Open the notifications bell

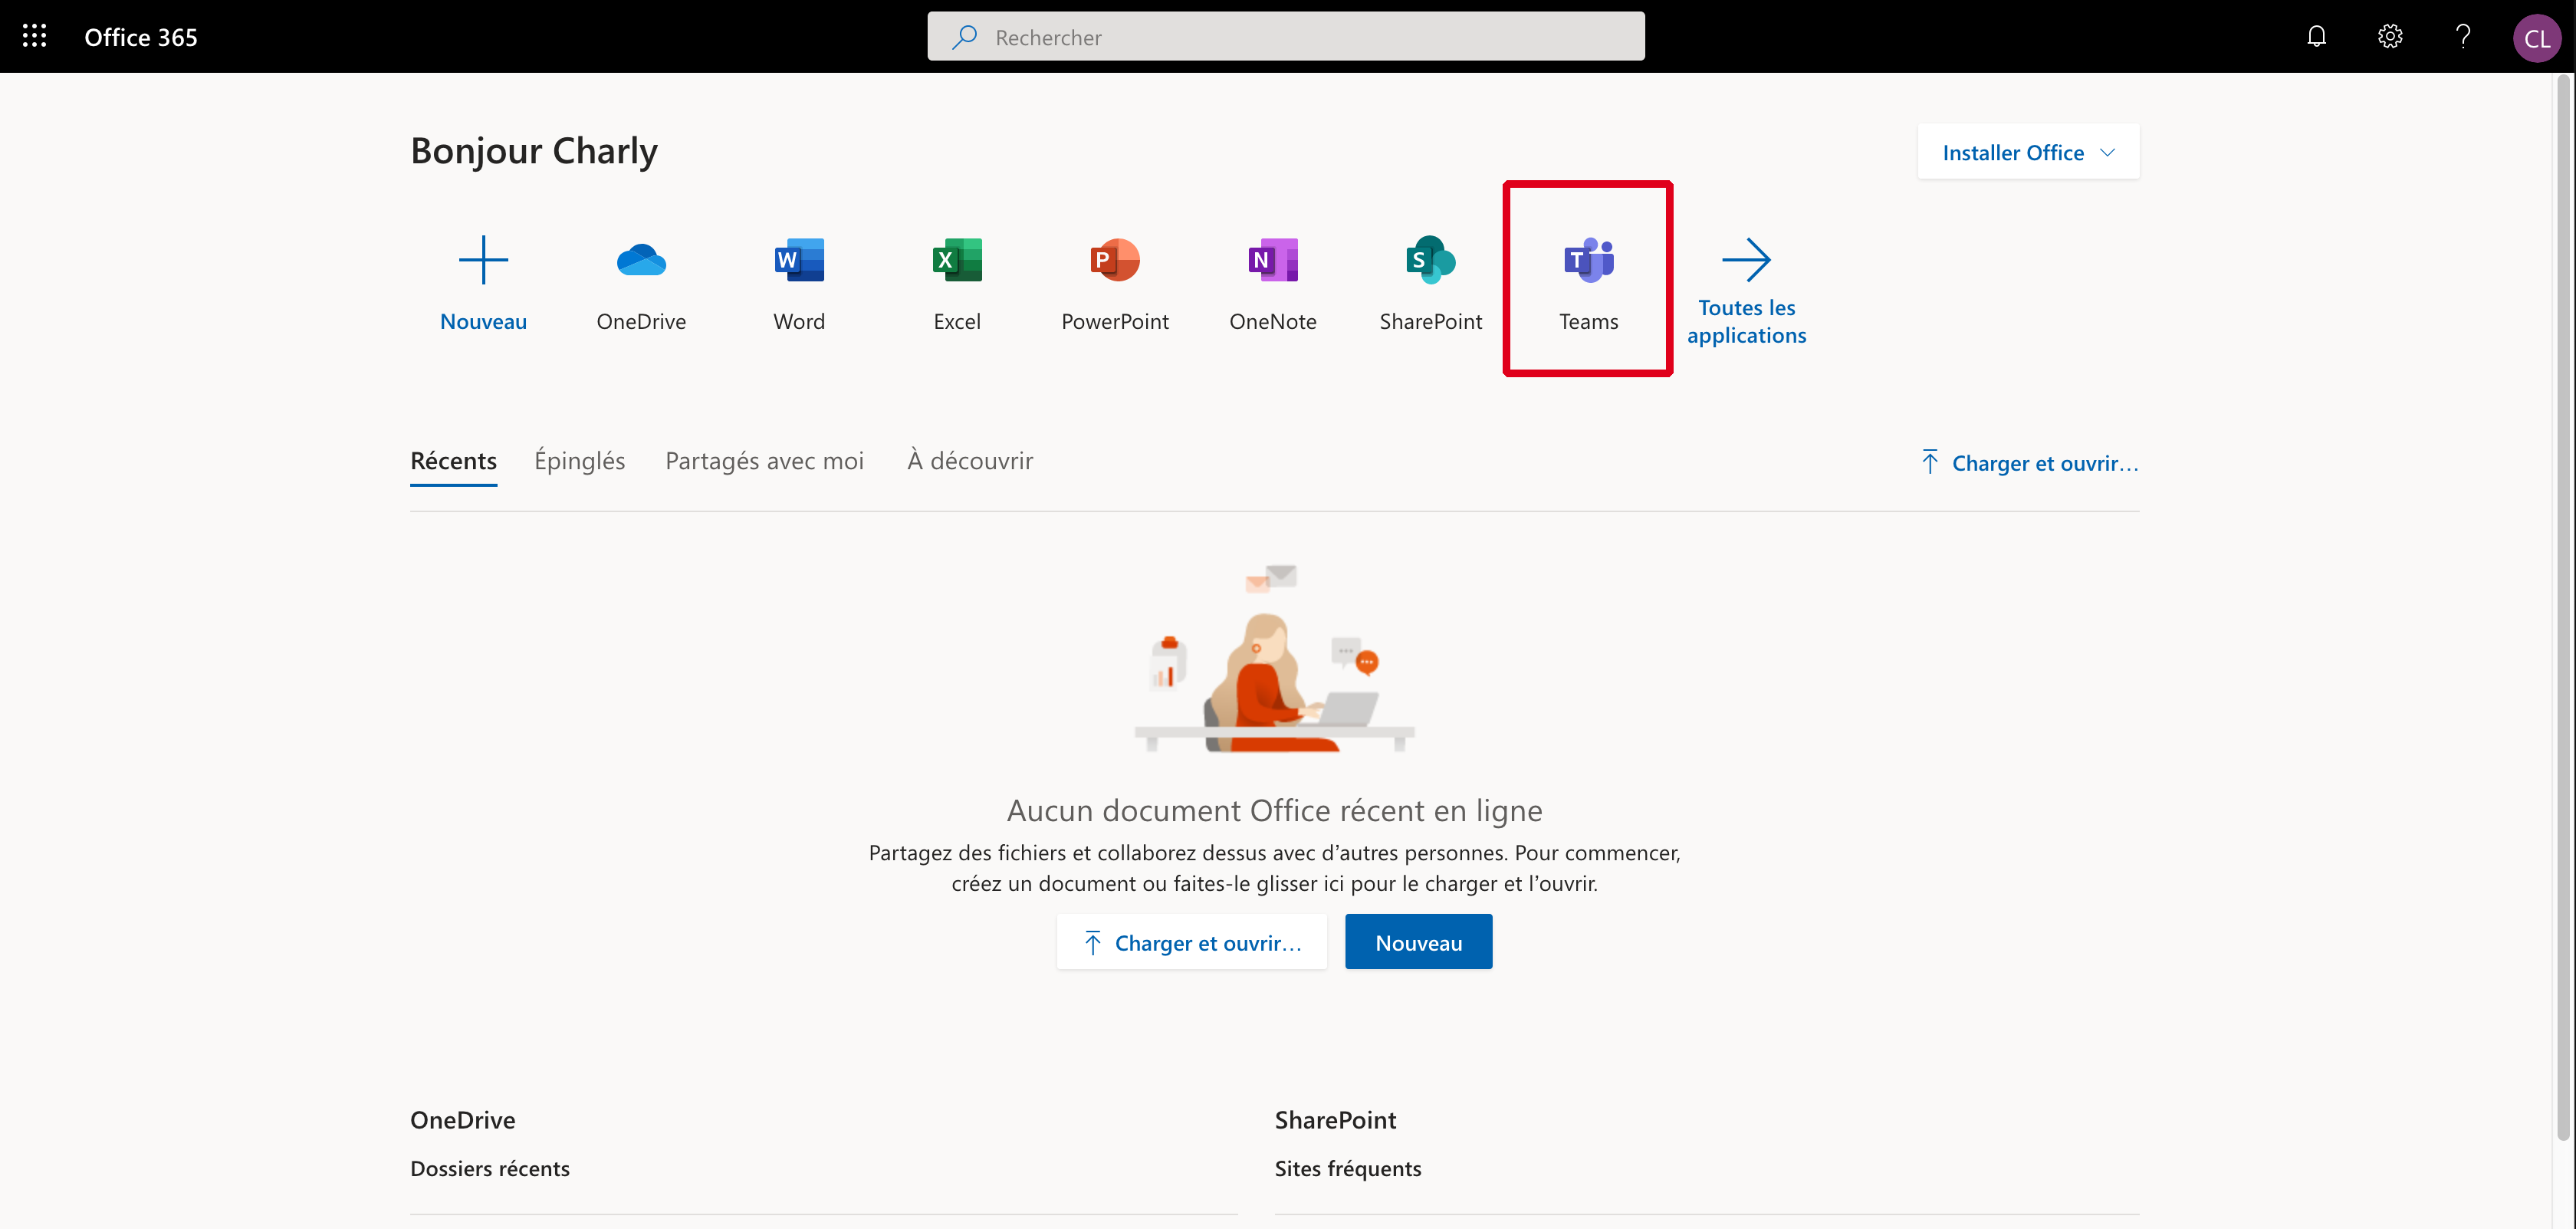coord(2316,36)
